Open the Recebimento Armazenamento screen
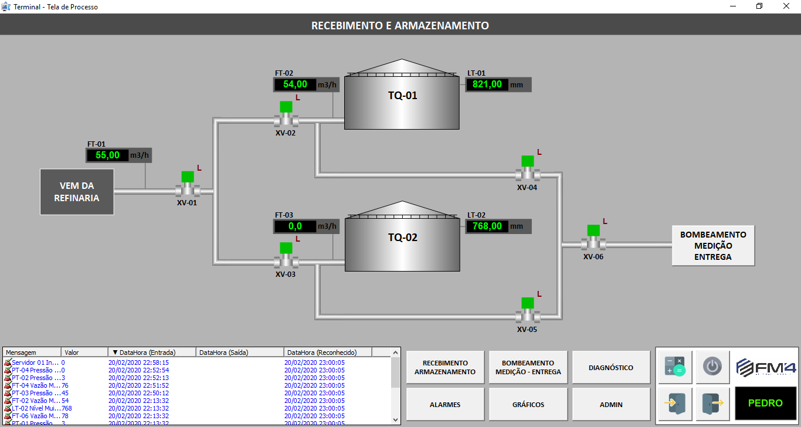 point(446,368)
